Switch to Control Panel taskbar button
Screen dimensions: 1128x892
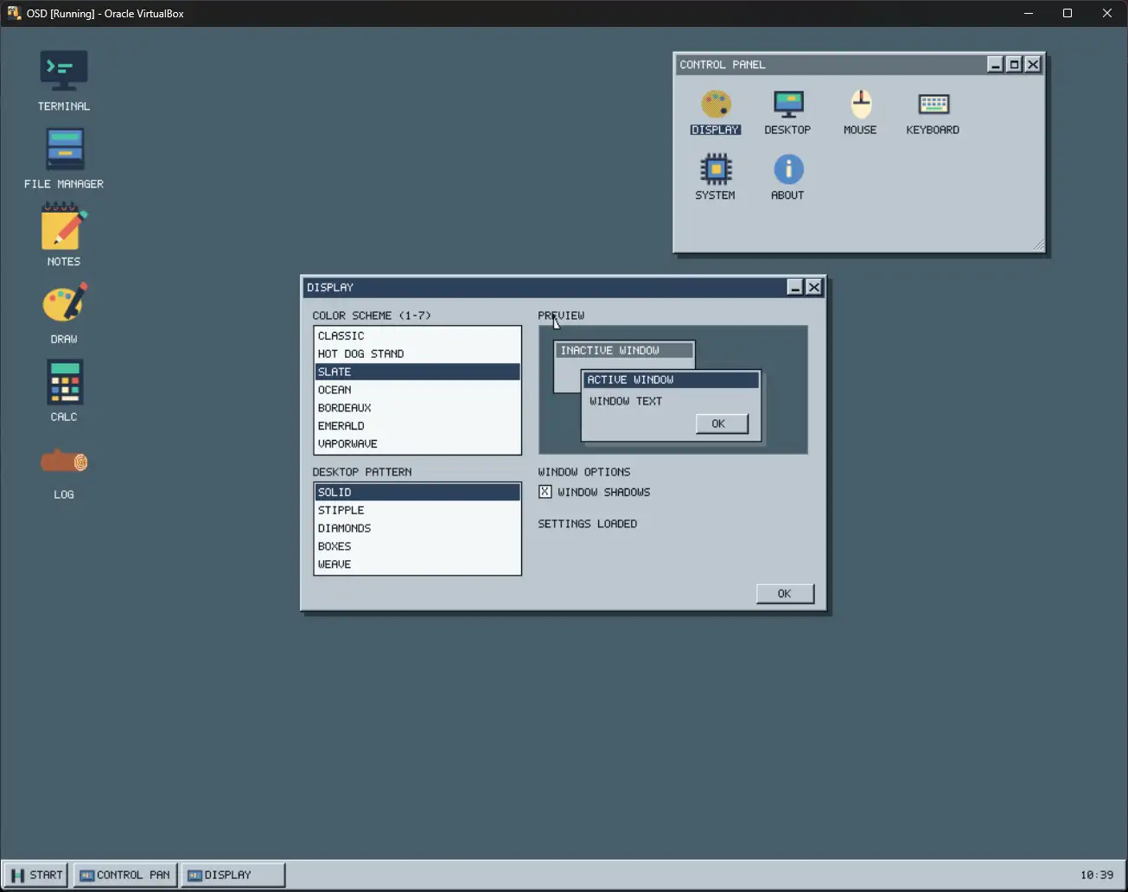click(125, 875)
